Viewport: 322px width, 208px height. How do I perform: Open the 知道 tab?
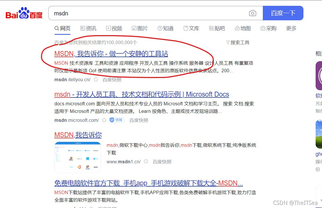(x=166, y=28)
